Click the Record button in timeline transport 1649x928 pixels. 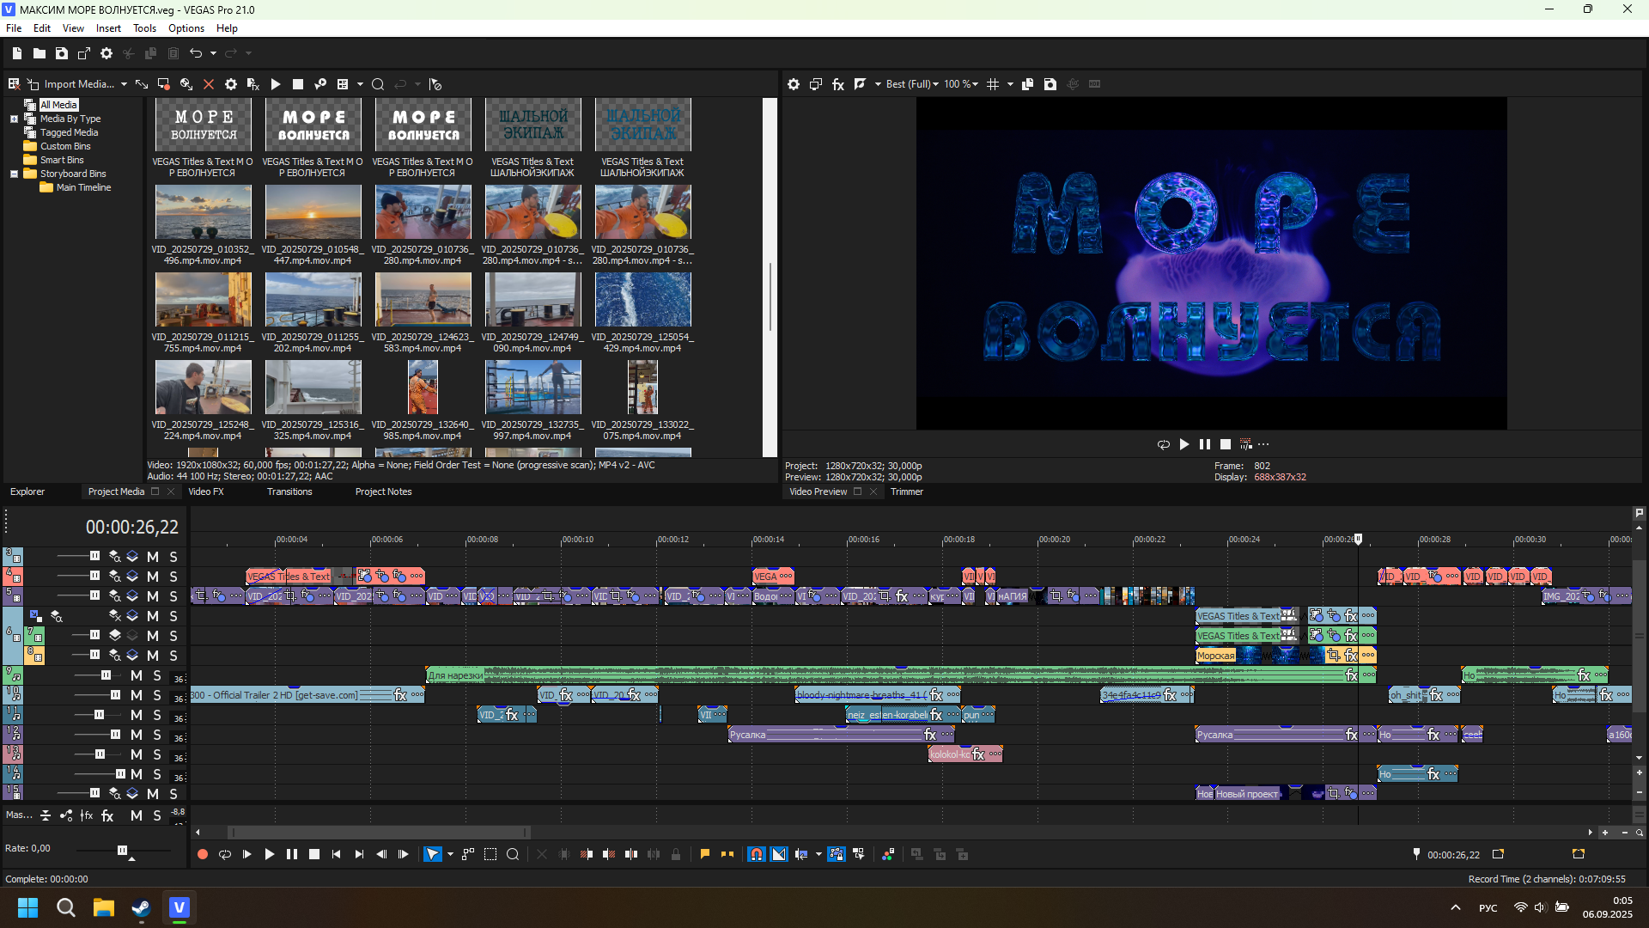coord(203,854)
